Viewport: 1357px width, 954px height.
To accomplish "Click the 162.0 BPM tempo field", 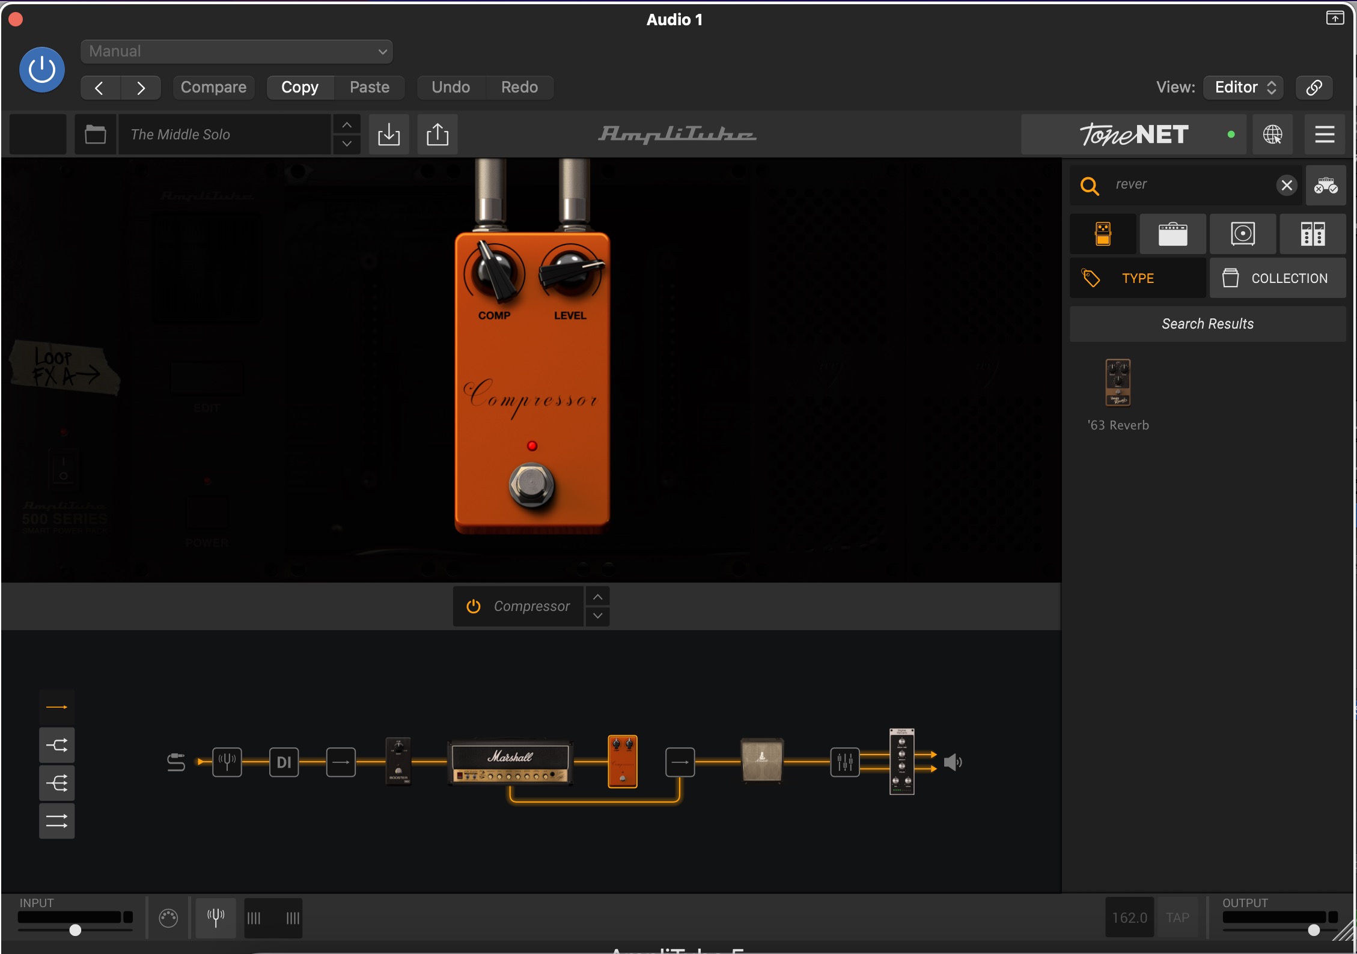I will (1129, 917).
